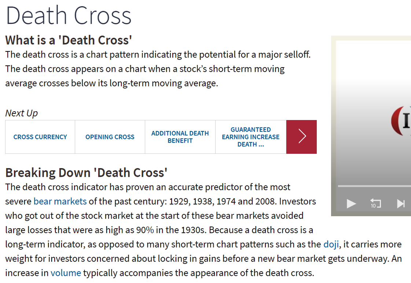Skip to the next video
Viewport: 411px width, 283px height.
(401, 203)
